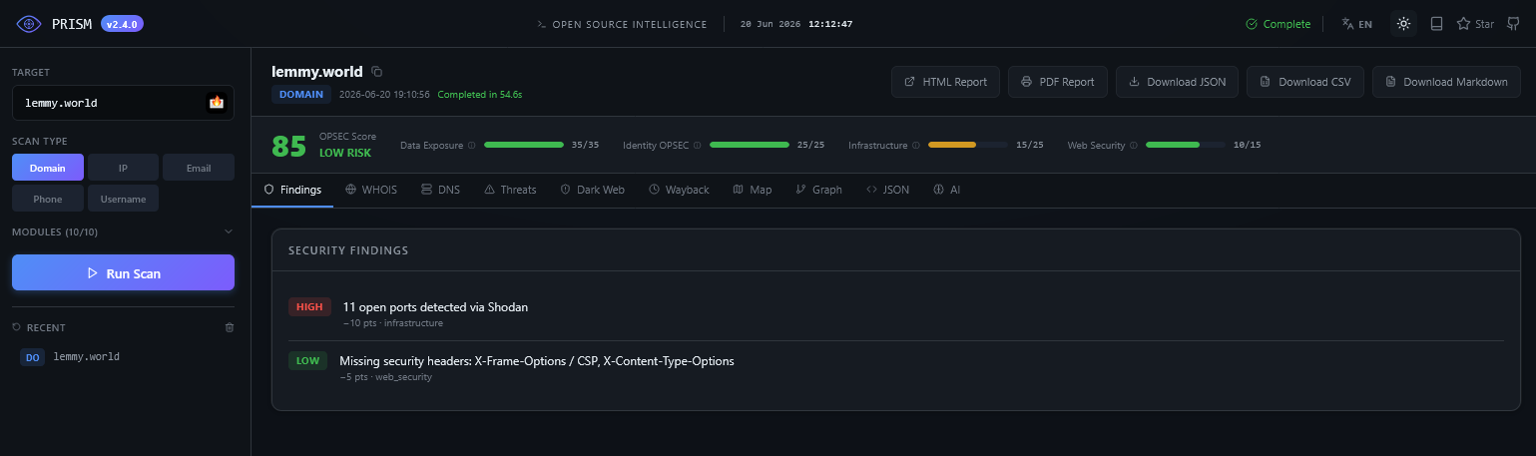Click the extension icon in target field
Image resolution: width=1536 pixels, height=456 pixels.
pos(216,103)
